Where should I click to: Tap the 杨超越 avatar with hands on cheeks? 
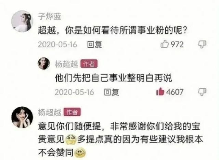pyautogui.click(x=22, y=117)
